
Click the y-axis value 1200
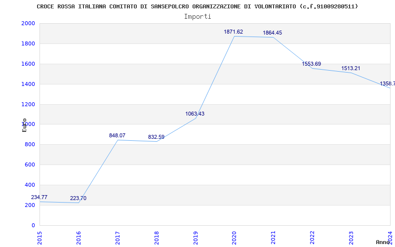pos(28,104)
